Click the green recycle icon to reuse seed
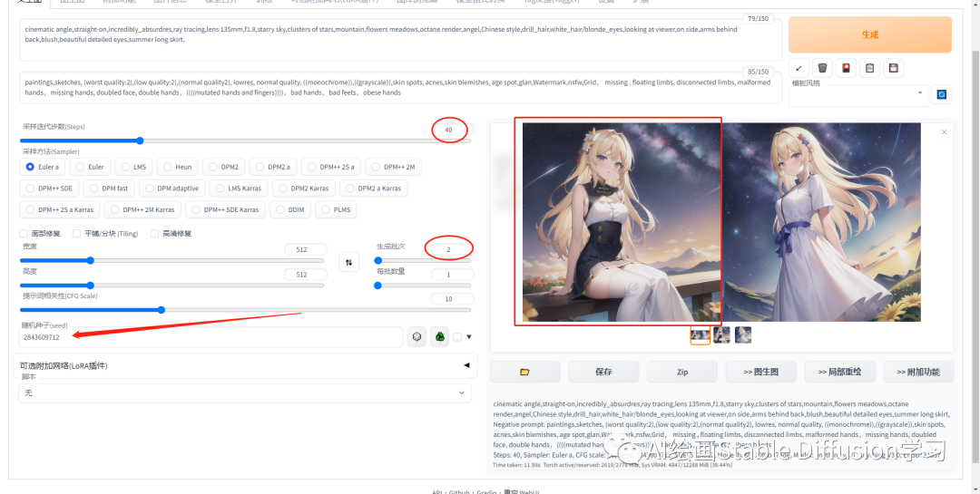This screenshot has width=980, height=494. tap(439, 337)
